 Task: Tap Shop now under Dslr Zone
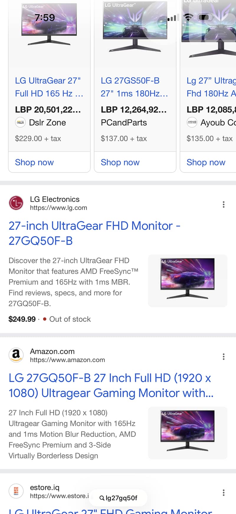point(35,162)
